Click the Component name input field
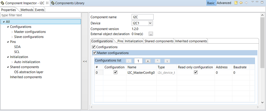Screen dimensions: 266x111 pos(143,17)
